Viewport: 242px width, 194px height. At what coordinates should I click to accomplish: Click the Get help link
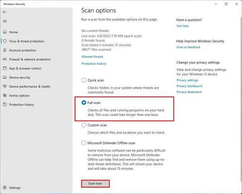pos(182,26)
